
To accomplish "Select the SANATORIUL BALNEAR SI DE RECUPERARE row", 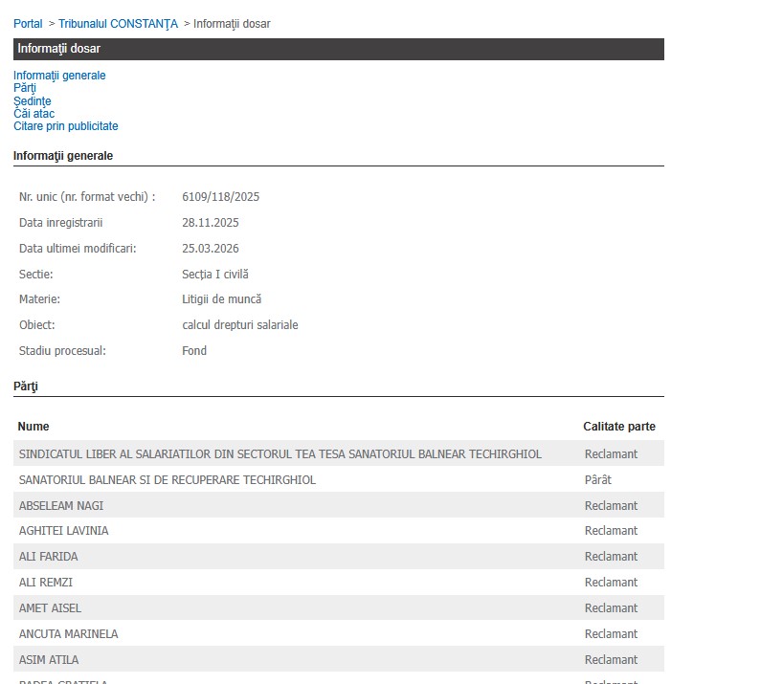I will pos(168,480).
